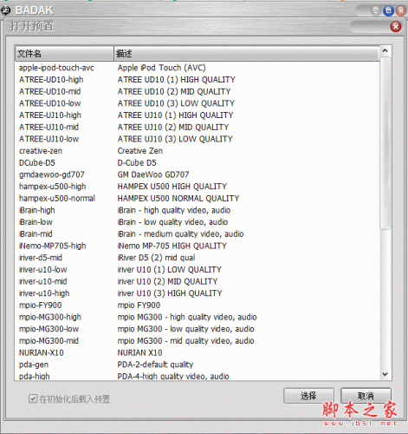Pick the hampex-u500-high preset

(53, 187)
